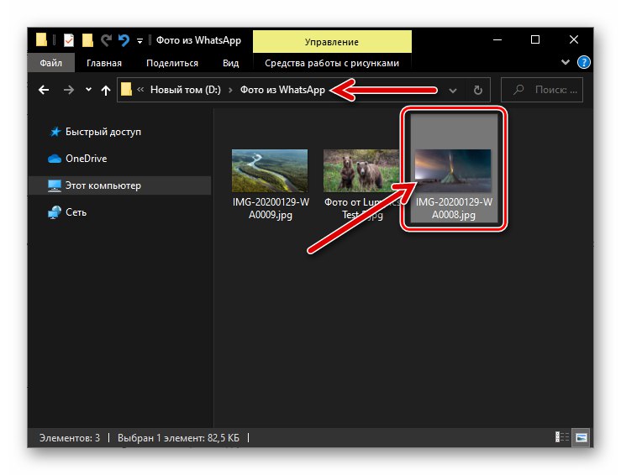Switch to details view in status bar
Screen dimensions: 621x475
(x=562, y=437)
